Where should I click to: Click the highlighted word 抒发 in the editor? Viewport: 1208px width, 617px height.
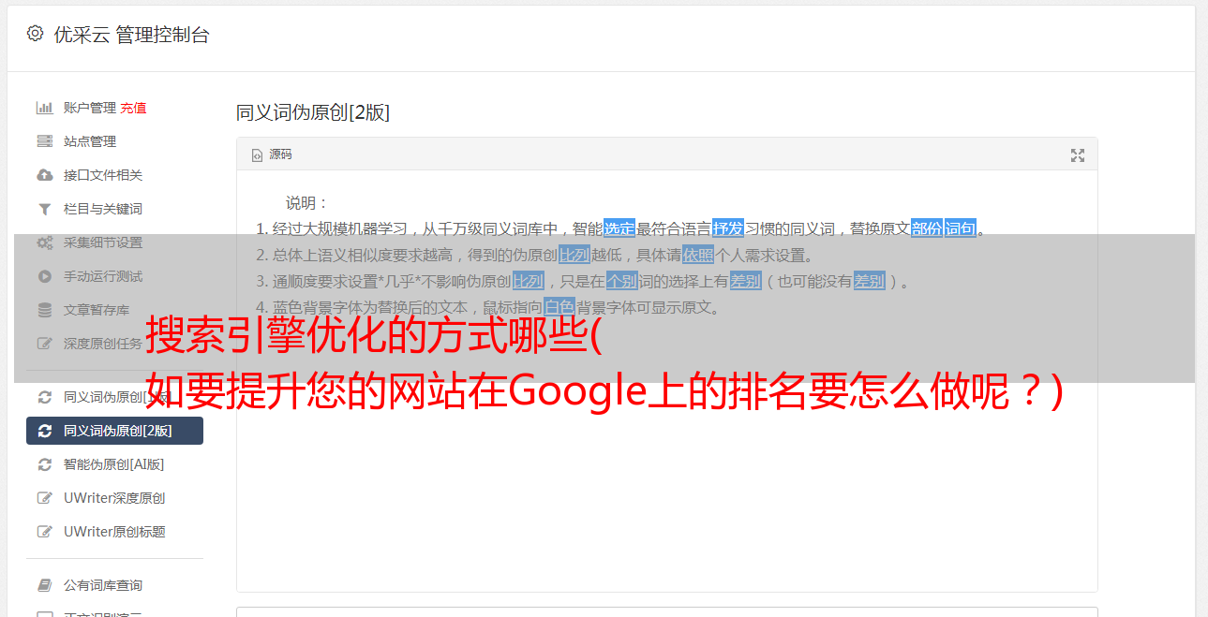pos(728,228)
